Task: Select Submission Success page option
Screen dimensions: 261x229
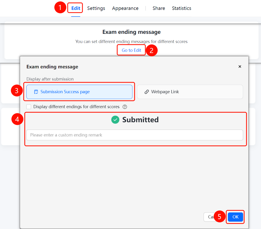Action: tap(79, 92)
